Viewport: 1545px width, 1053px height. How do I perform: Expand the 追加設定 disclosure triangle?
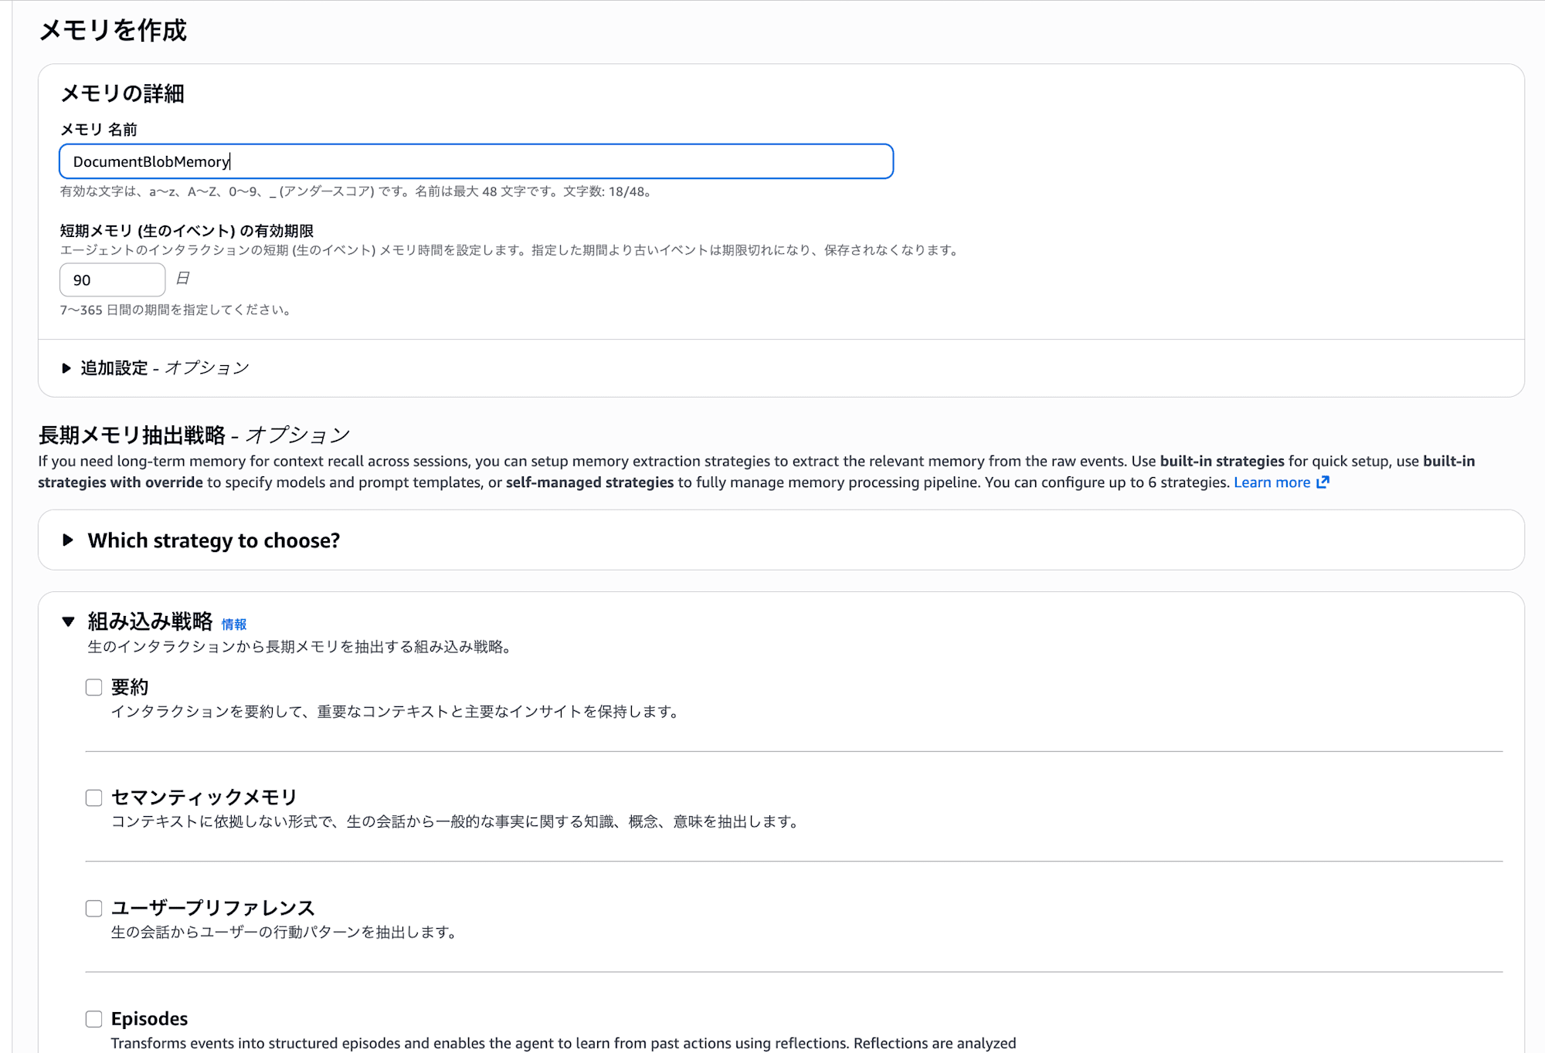(x=66, y=368)
